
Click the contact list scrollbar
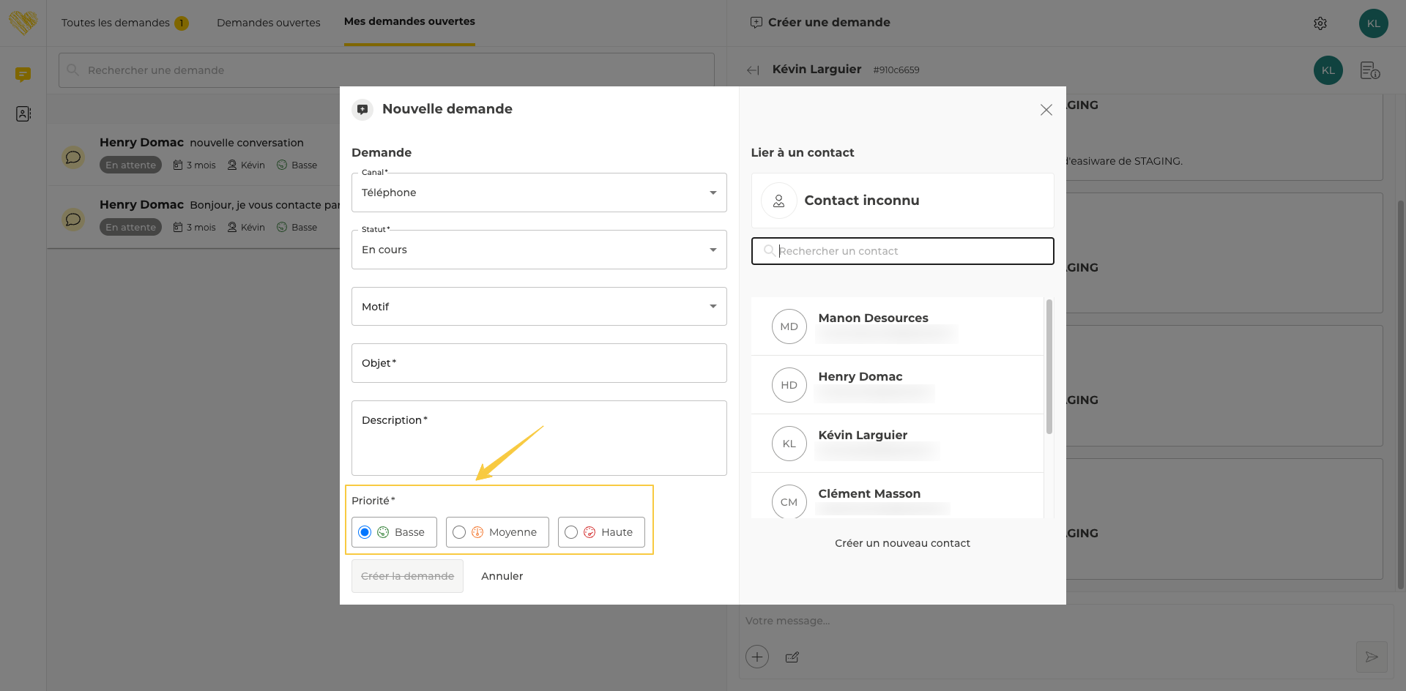coord(1049,366)
